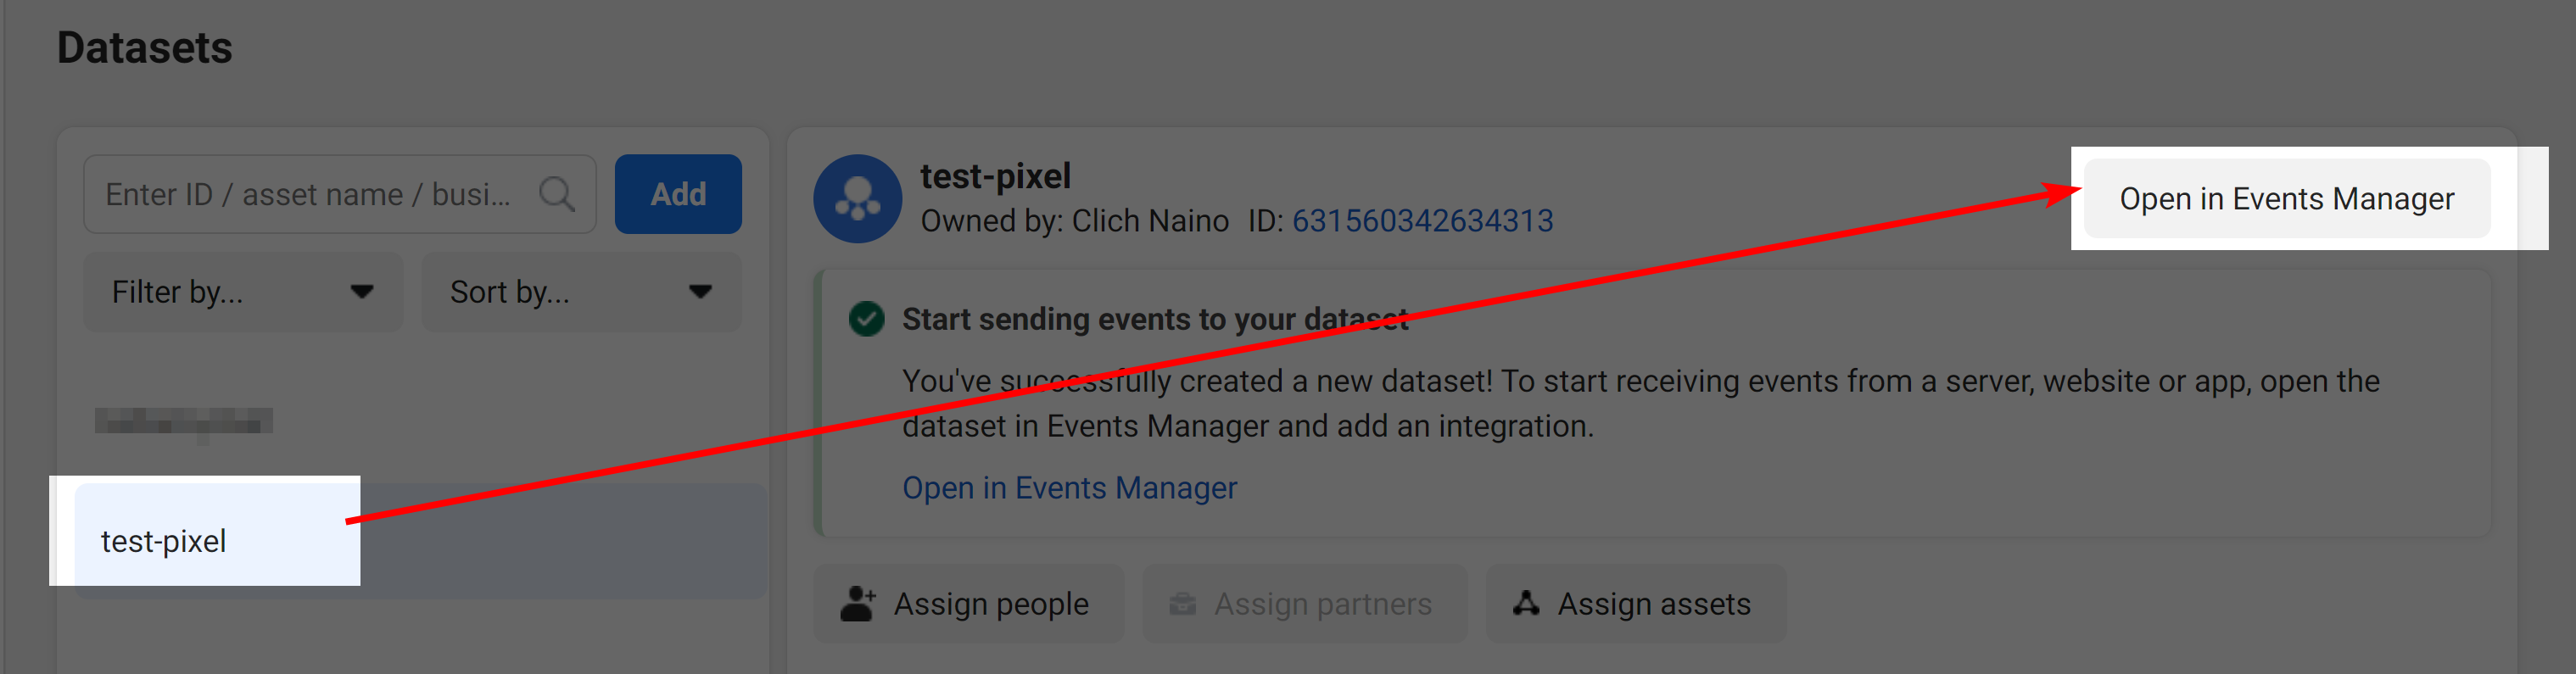Click the green success checkmark icon
The image size is (2576, 674).
click(x=866, y=319)
